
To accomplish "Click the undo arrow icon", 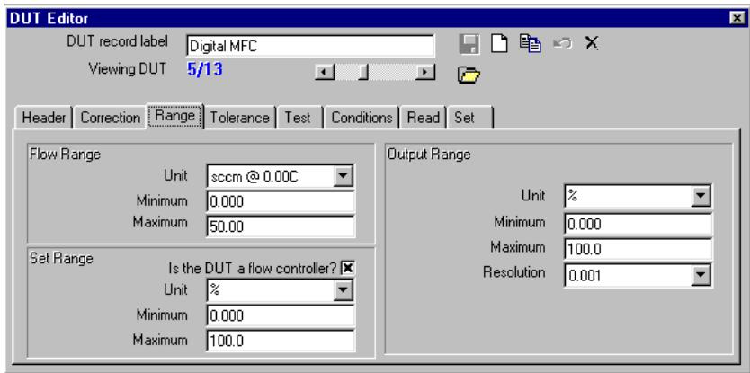I will click(562, 43).
